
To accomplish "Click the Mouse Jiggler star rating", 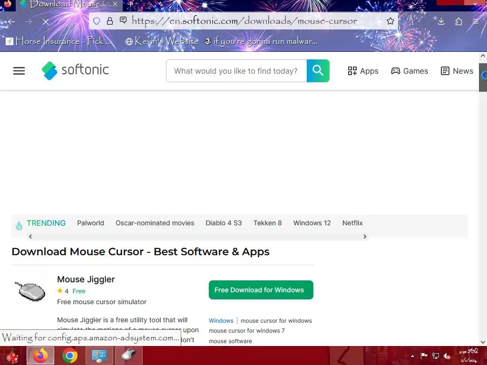I will click(63, 291).
